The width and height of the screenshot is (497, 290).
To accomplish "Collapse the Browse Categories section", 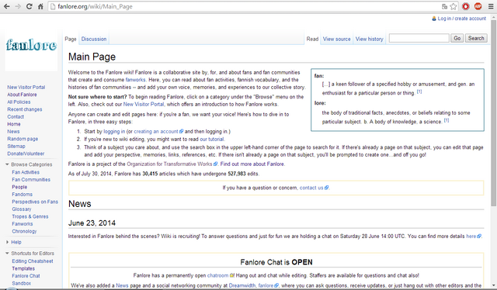I will tap(7, 164).
